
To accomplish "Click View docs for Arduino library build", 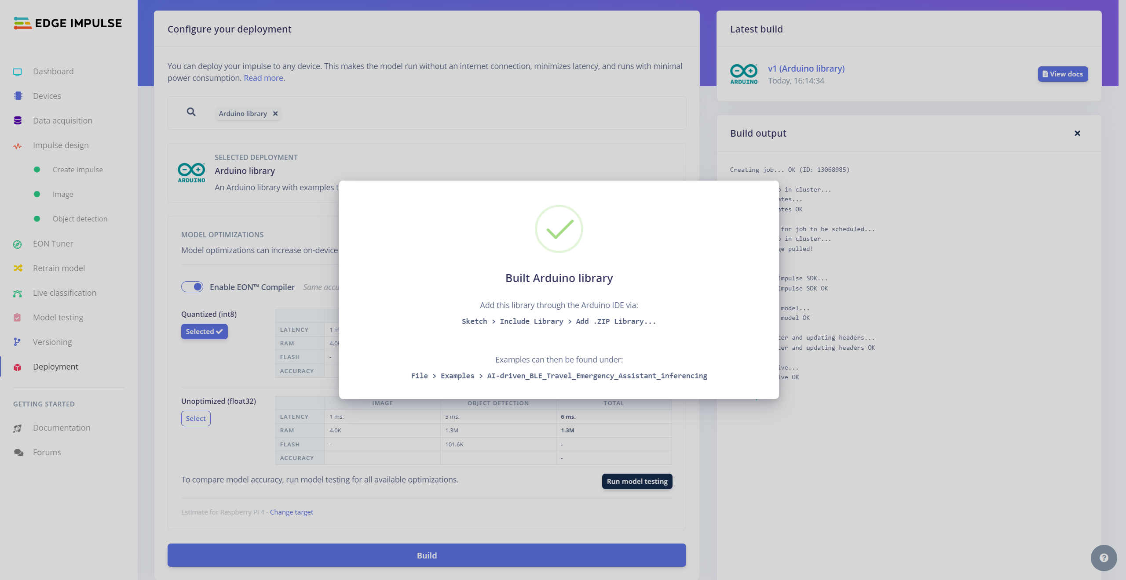I will coord(1063,74).
